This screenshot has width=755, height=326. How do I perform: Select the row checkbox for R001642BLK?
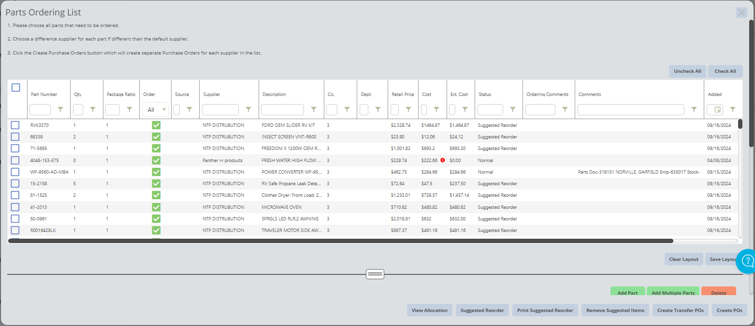click(x=15, y=231)
